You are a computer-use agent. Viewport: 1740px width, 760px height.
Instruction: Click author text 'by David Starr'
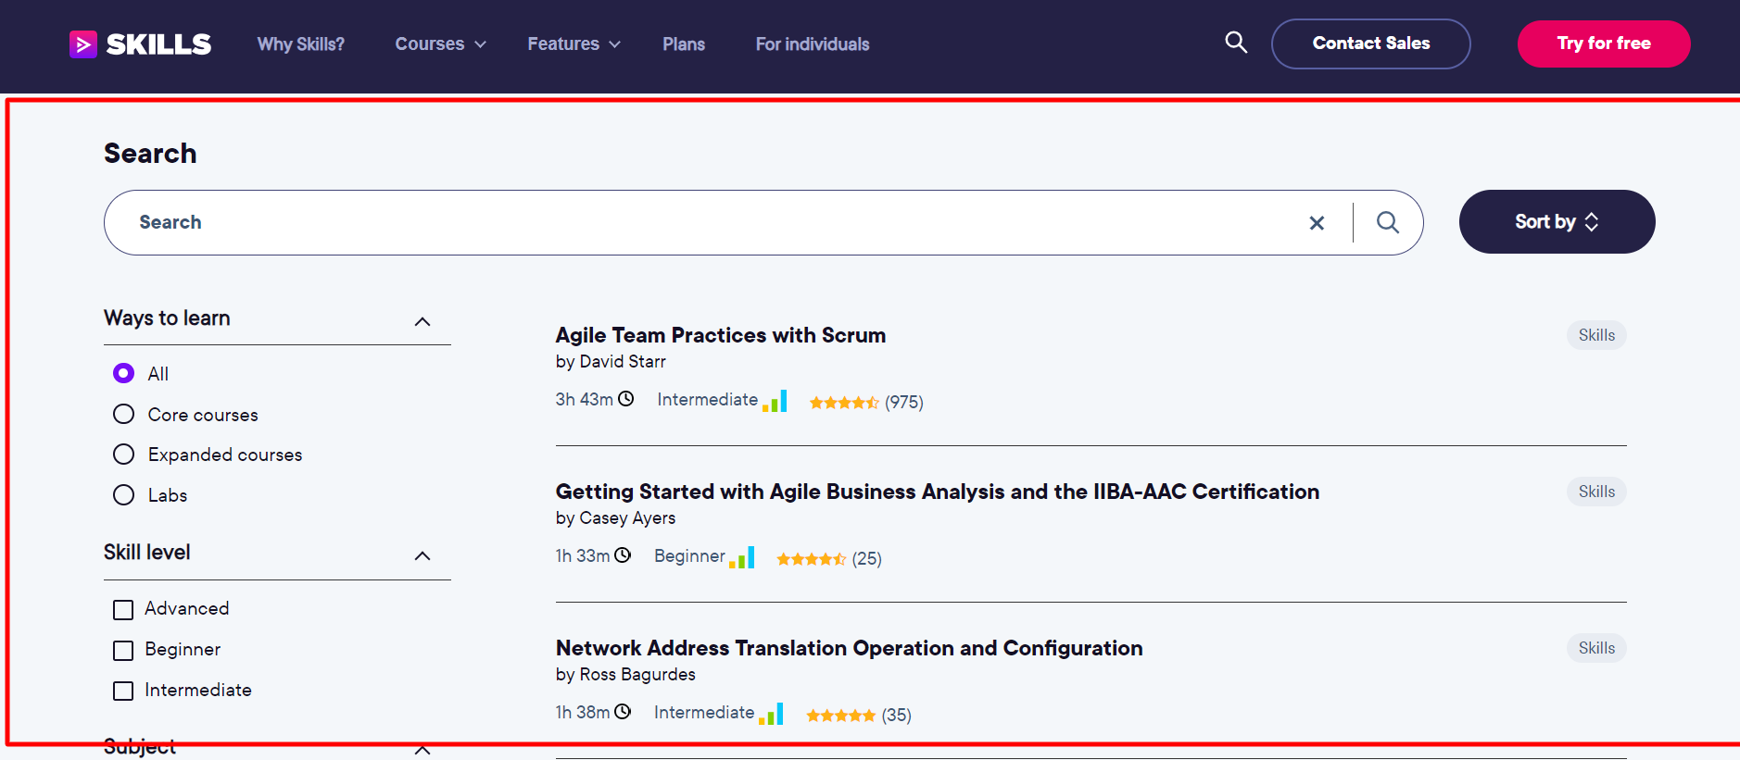tap(611, 362)
